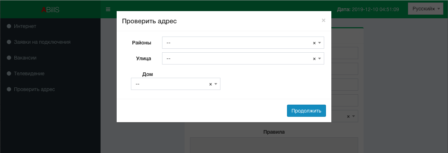448x153 pixels.
Task: Expand the Улица dropdown arrow
Action: coord(320,59)
